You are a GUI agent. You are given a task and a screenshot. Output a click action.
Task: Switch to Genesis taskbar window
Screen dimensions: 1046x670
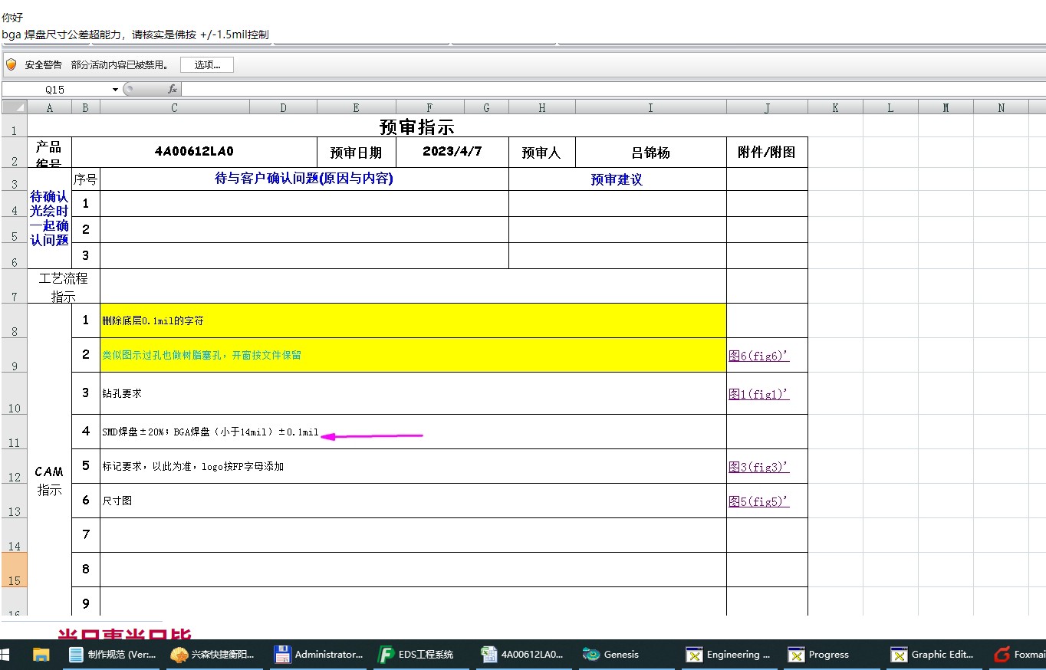tap(627, 655)
